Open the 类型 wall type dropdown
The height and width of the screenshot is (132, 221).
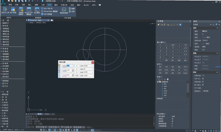93,76
